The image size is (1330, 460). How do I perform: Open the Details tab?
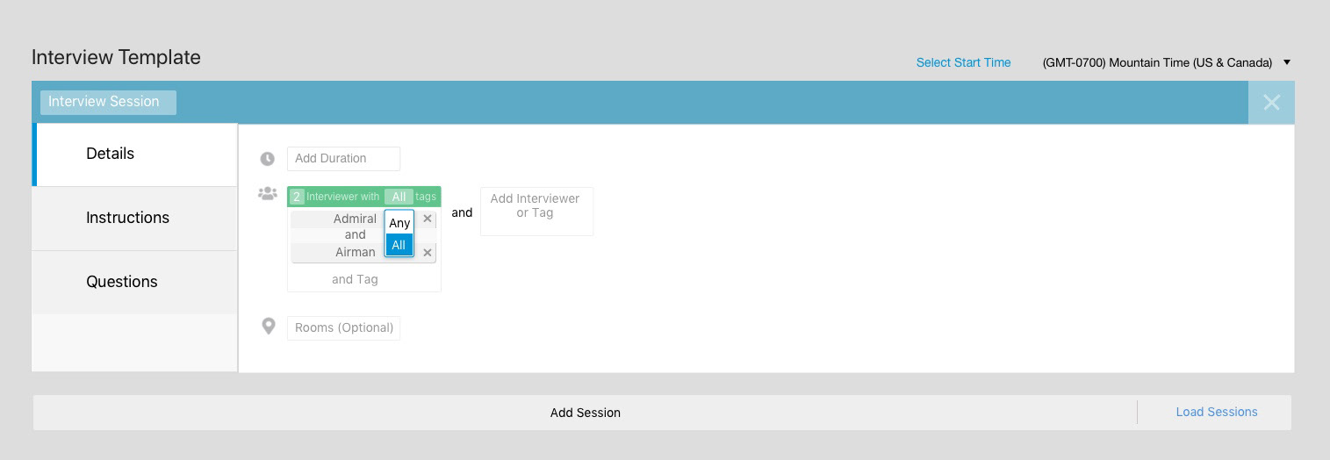point(135,155)
